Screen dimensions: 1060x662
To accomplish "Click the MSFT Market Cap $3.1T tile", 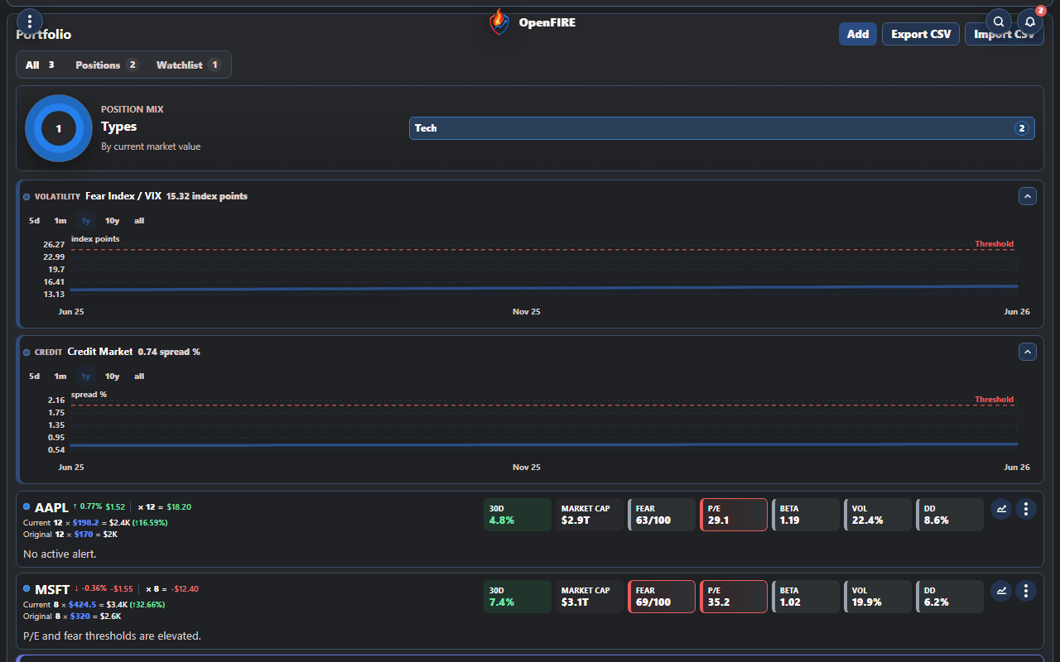I will click(590, 597).
